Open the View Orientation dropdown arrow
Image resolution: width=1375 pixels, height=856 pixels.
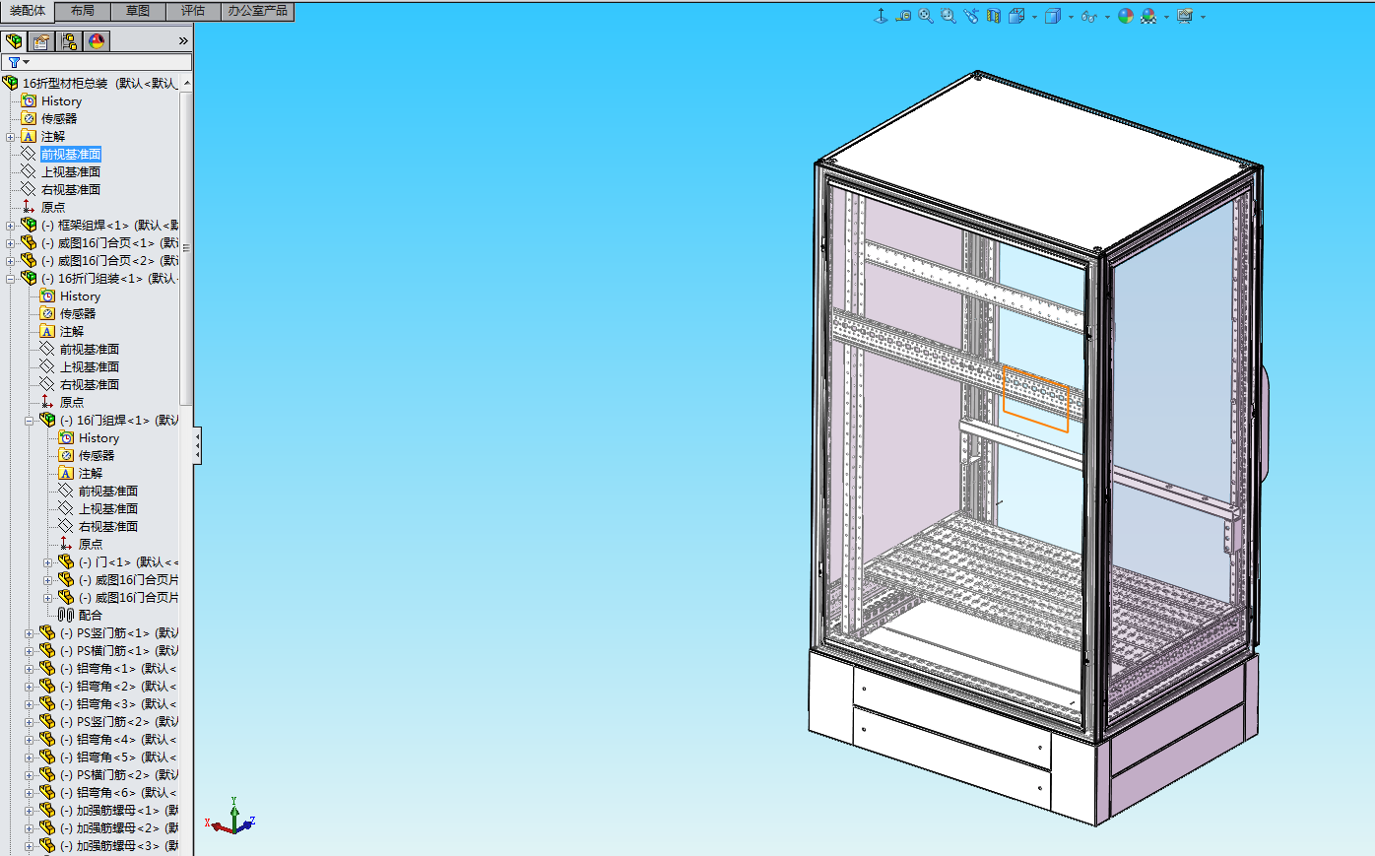pyautogui.click(x=1034, y=17)
